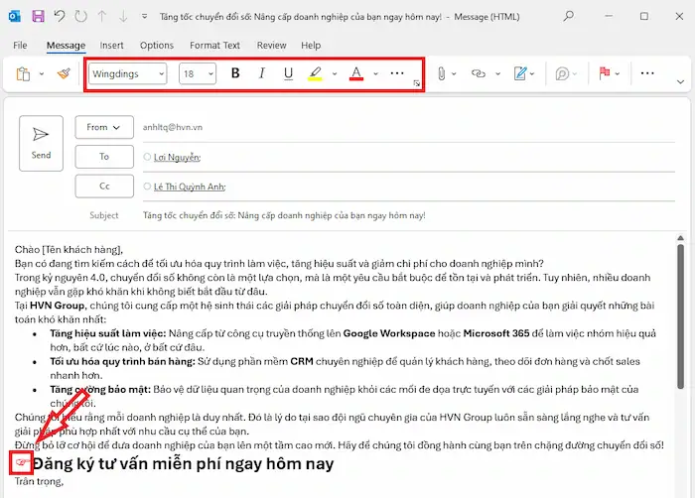Toggle Underline formatting
Screen dimensions: 695x498
click(x=289, y=73)
